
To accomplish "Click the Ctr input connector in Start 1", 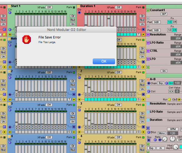I will 10,12.
